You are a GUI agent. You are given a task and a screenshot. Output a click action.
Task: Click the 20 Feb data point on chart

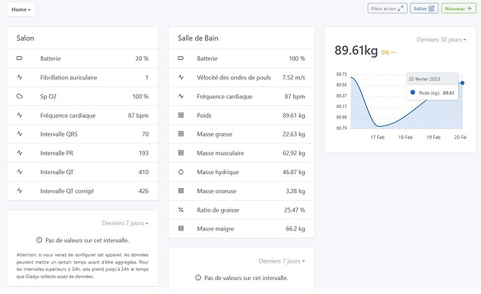click(462, 83)
